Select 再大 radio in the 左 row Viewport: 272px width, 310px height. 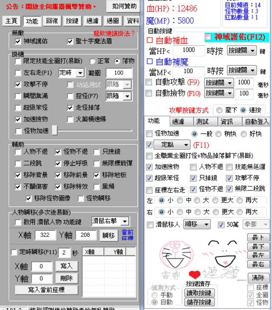tap(240, 200)
